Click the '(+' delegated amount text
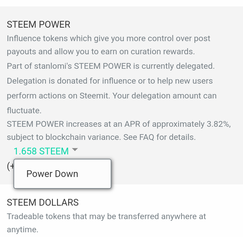The width and height of the screenshot is (243, 237). pos(10,166)
